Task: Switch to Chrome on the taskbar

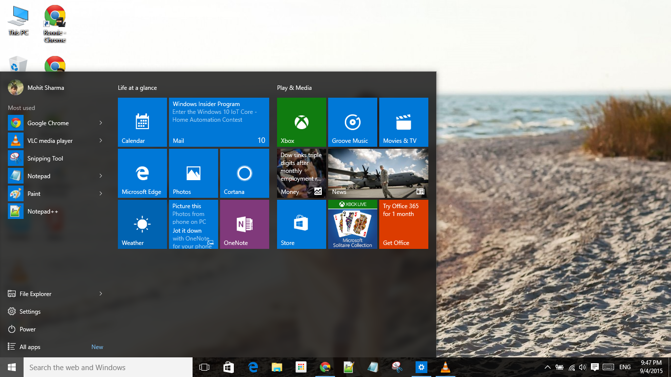Action: (x=325, y=367)
